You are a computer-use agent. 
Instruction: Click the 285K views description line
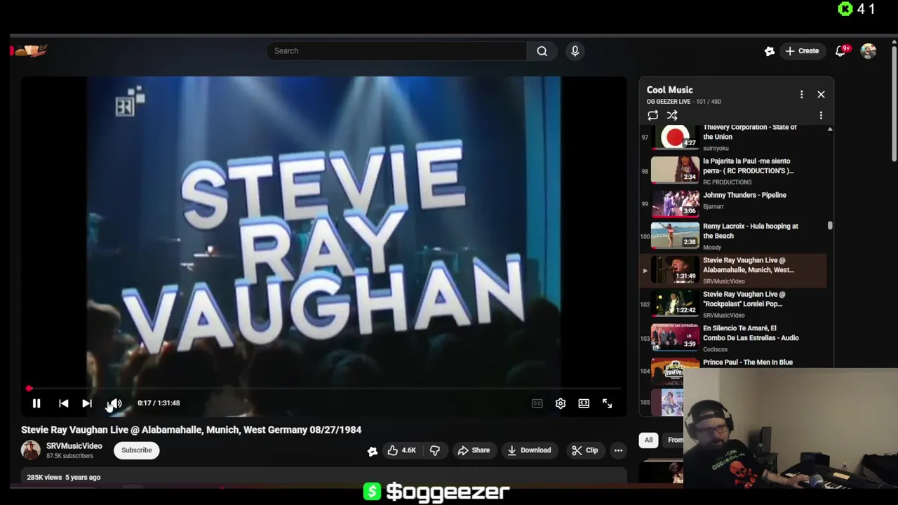click(64, 477)
